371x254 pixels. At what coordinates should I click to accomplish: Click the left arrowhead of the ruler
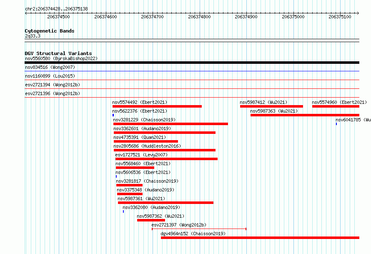[x=26, y=13]
